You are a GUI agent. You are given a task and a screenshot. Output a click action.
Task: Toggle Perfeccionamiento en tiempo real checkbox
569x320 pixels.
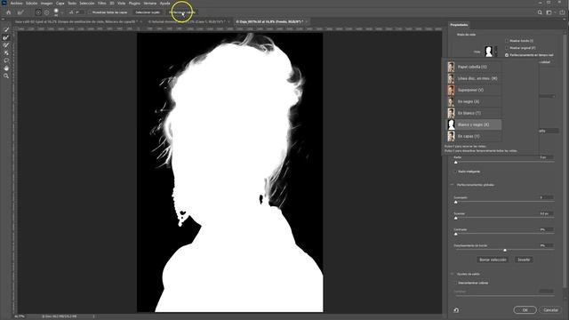click(507, 55)
